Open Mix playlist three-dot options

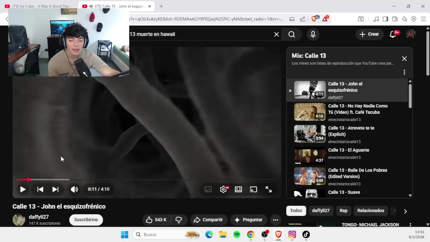point(404,72)
